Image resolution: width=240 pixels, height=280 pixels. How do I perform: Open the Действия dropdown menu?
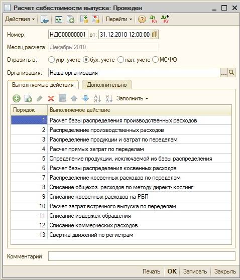[x=20, y=19]
